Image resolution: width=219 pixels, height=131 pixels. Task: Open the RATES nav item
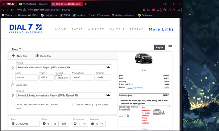77,29
